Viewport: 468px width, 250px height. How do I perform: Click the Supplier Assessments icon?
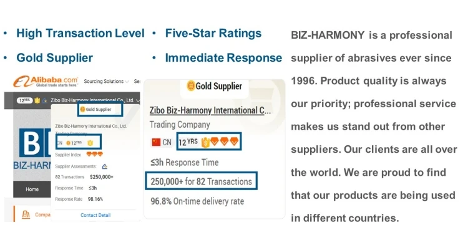104,166
